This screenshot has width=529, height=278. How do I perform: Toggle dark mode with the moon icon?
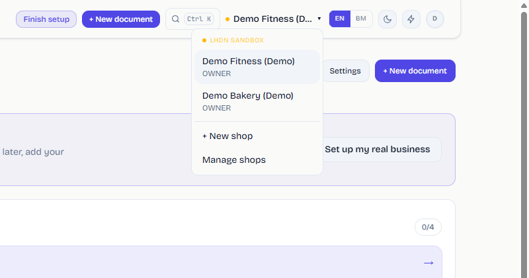click(387, 19)
